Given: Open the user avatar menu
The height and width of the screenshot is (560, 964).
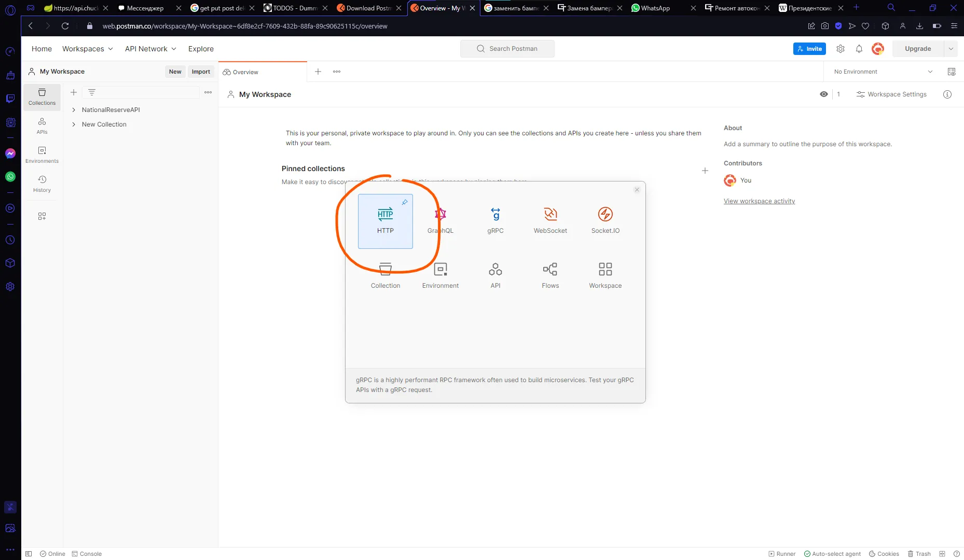Looking at the screenshot, I should [878, 49].
